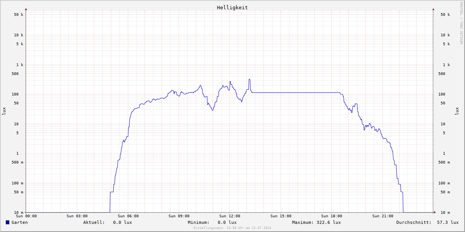Click the blue Garten legend color swatch
This screenshot has height=232, width=465.
[7, 222]
